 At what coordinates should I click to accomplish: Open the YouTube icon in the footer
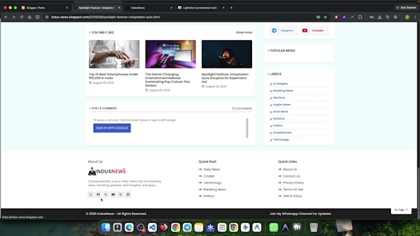point(113,195)
